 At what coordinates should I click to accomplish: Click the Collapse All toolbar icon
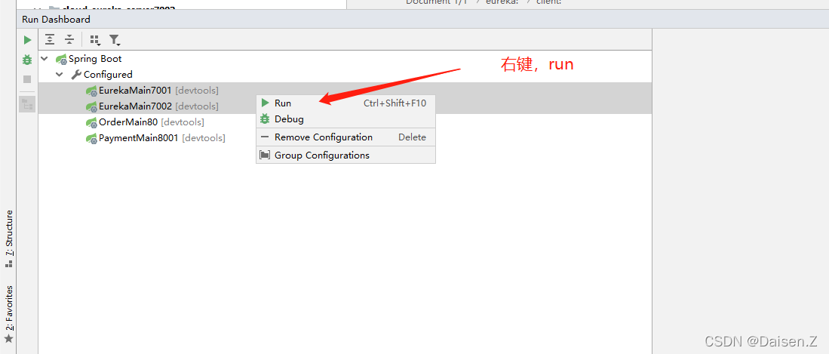point(69,40)
